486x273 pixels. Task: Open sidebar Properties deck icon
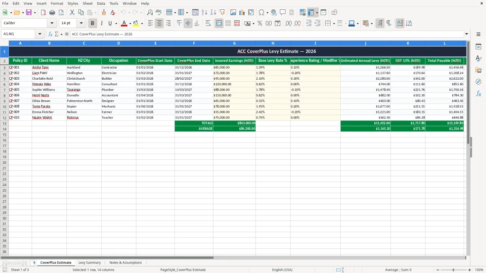(x=479, y=47)
